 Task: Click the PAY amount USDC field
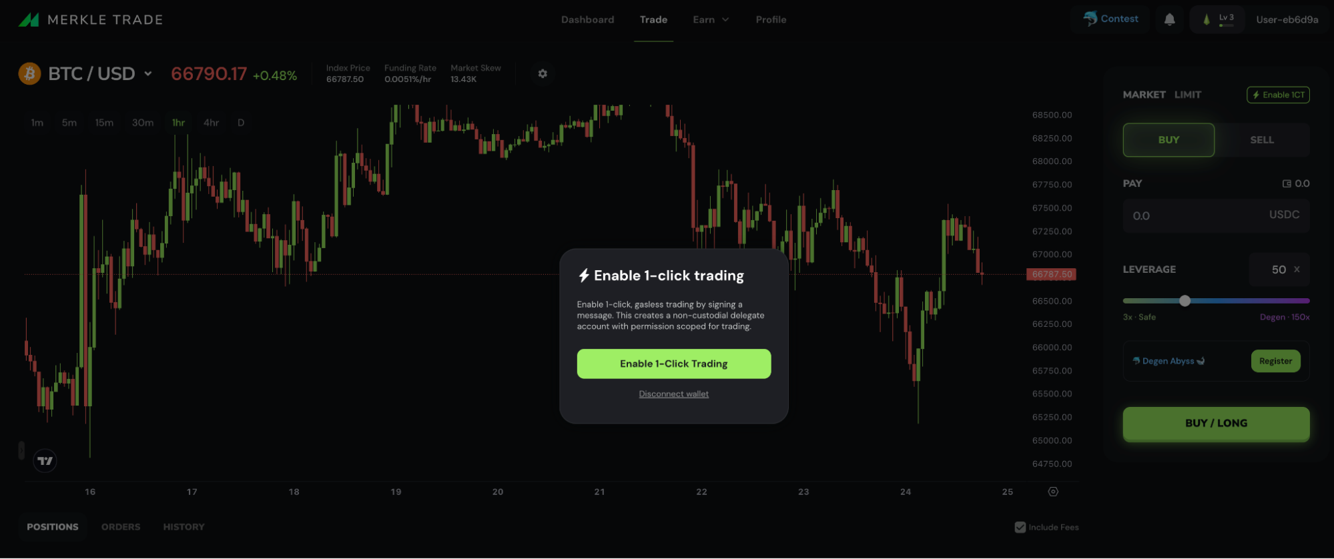pyautogui.click(x=1216, y=215)
